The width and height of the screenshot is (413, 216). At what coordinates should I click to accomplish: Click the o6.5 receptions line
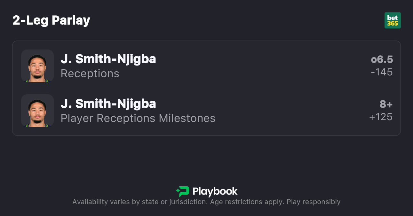coord(382,60)
